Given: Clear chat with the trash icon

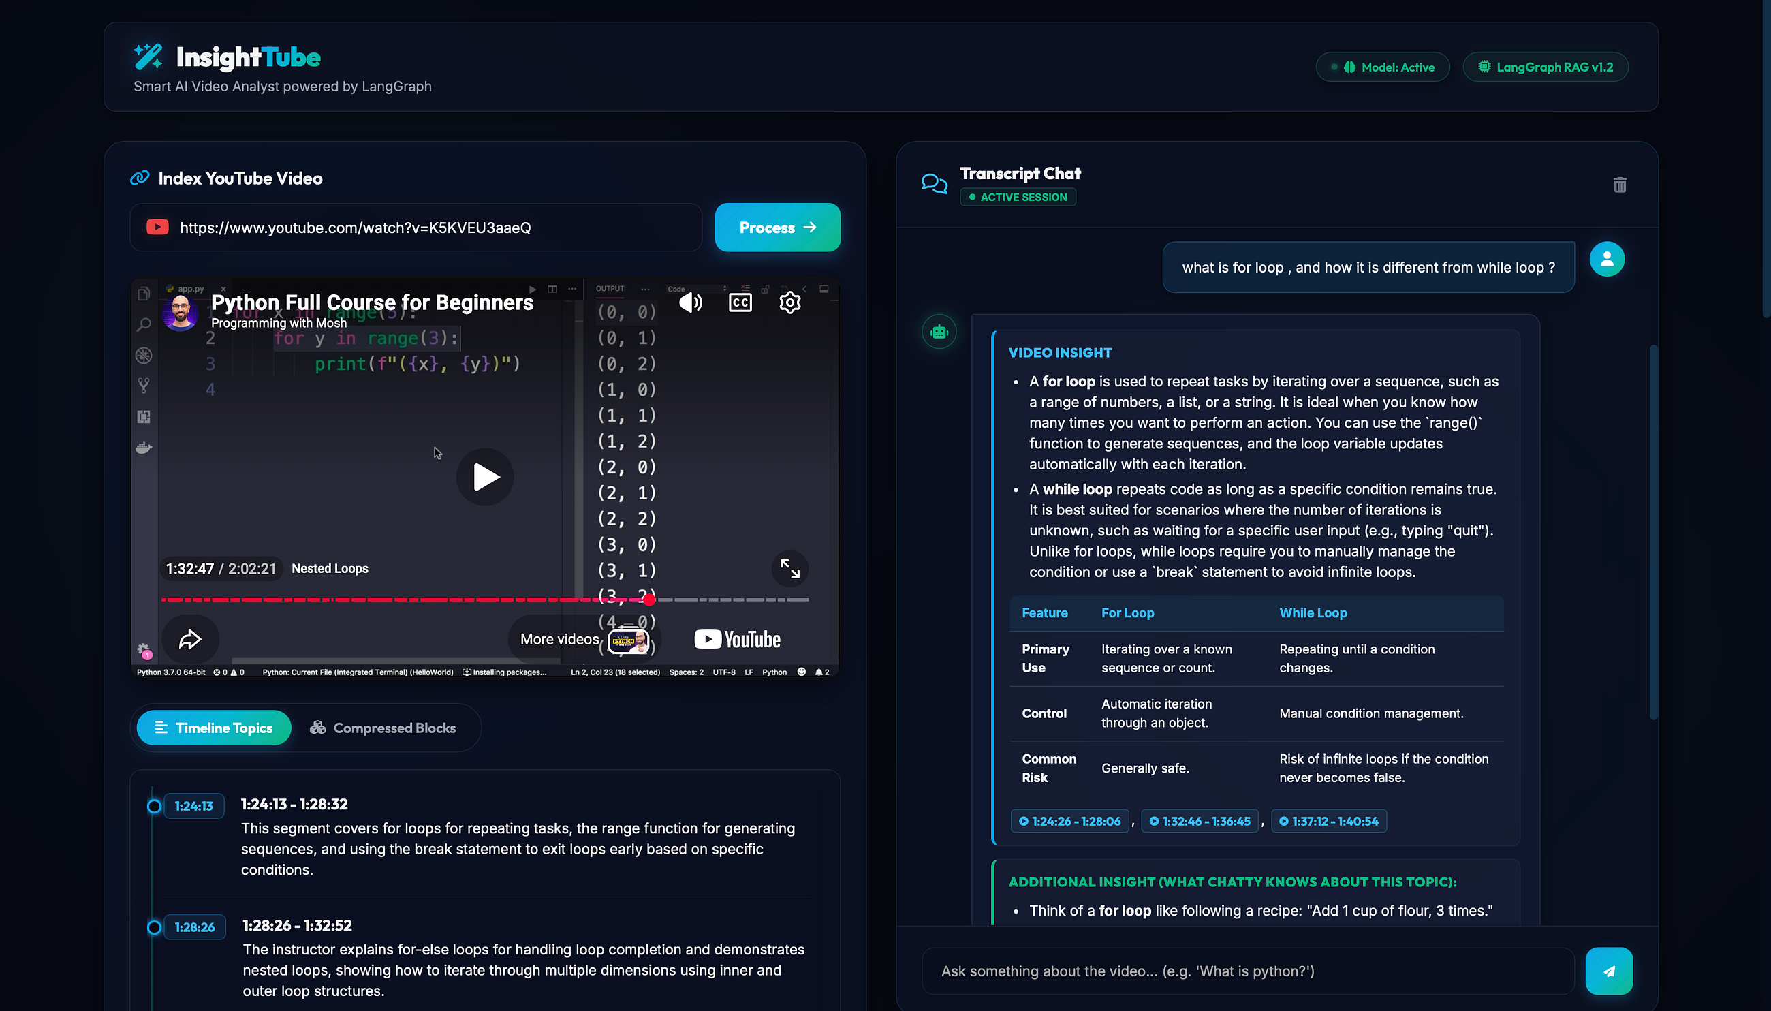Looking at the screenshot, I should tap(1620, 185).
